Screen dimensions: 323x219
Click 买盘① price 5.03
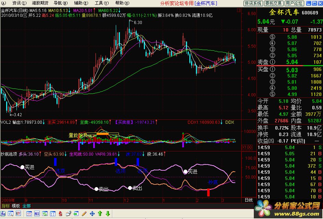click(x=292, y=70)
